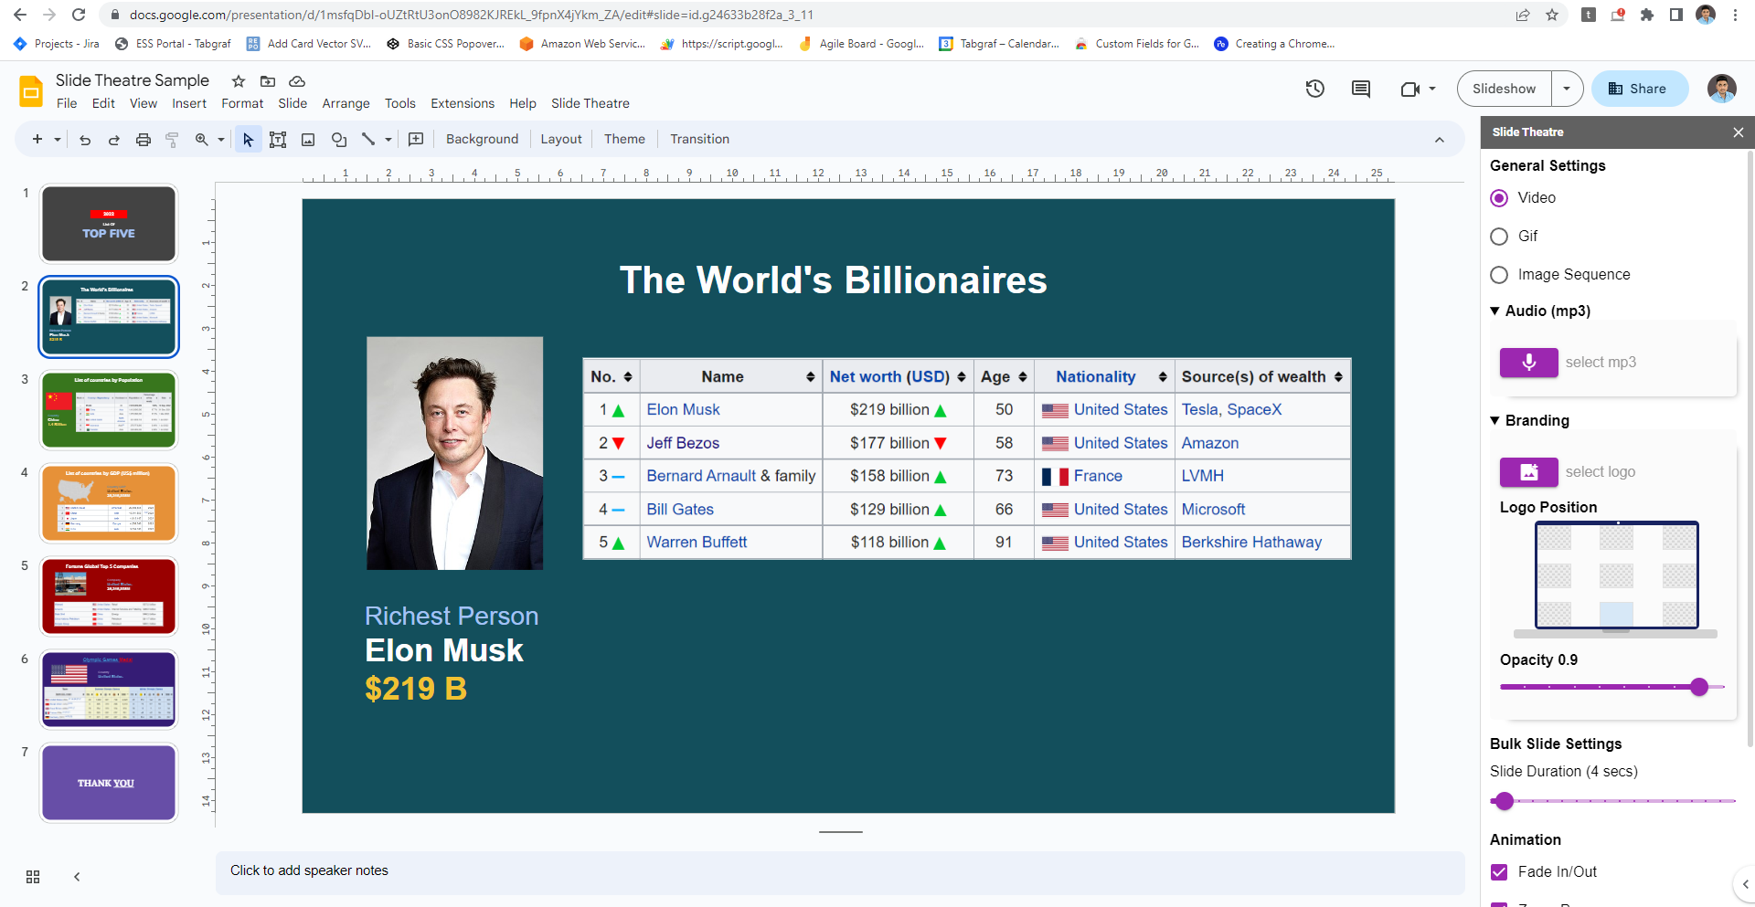Open the File menu
Image resolution: width=1755 pixels, height=907 pixels.
click(67, 103)
